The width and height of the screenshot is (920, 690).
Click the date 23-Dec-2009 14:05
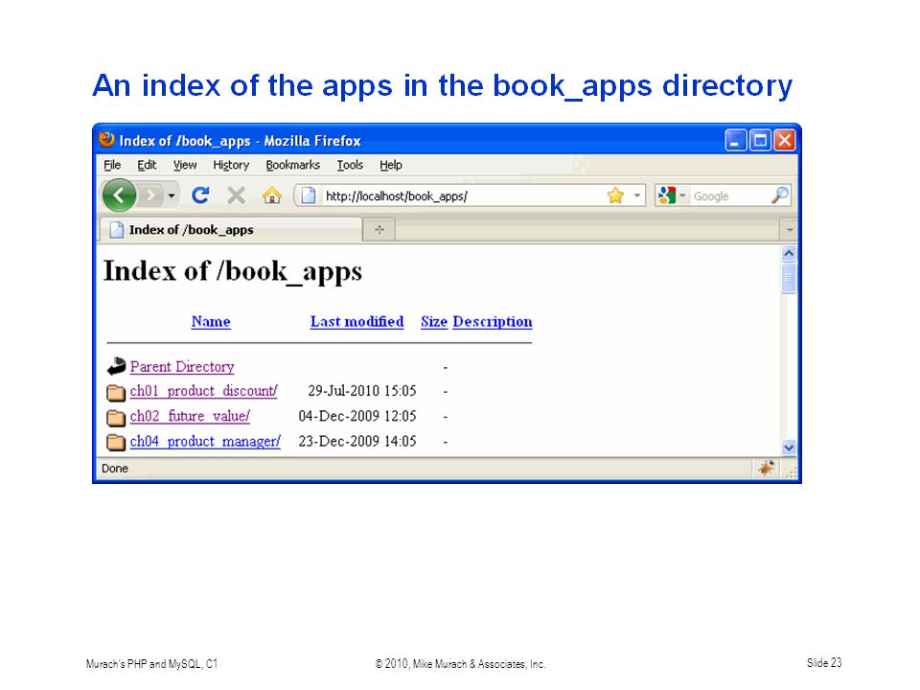coord(357,441)
